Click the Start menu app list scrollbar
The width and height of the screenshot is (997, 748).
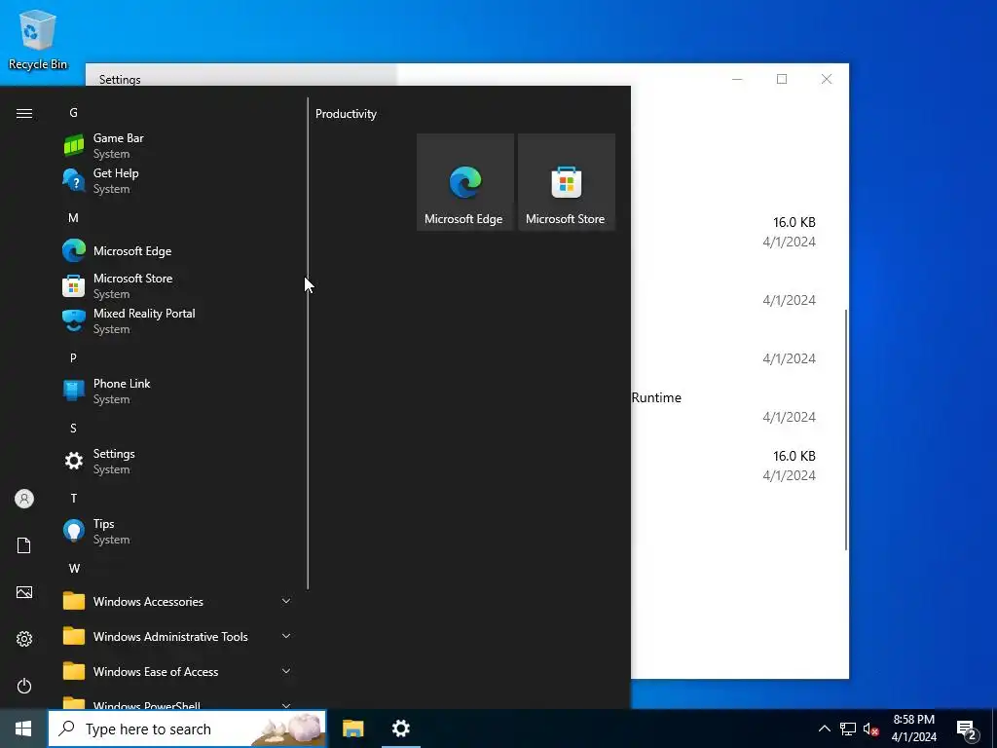pyautogui.click(x=308, y=344)
